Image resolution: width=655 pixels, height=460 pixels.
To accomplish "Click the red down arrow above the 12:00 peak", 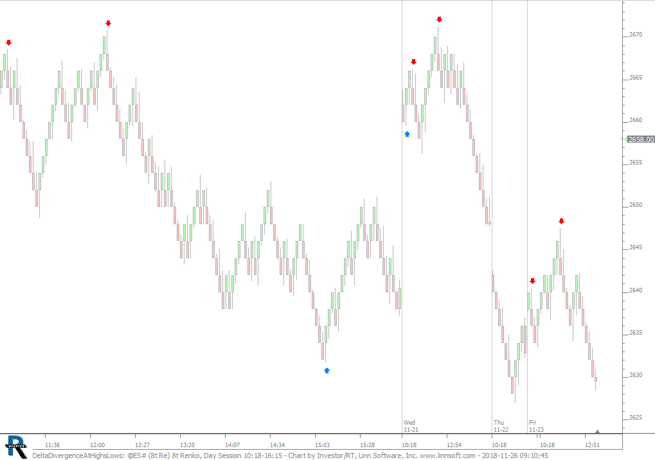I will (108, 23).
